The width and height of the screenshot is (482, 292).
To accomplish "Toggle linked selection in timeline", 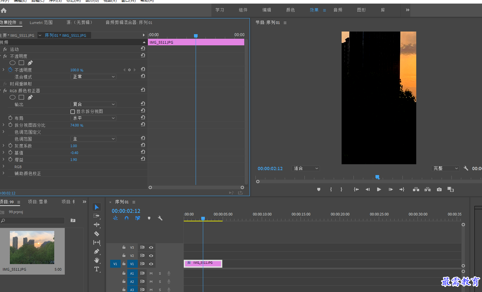I will [138, 218].
